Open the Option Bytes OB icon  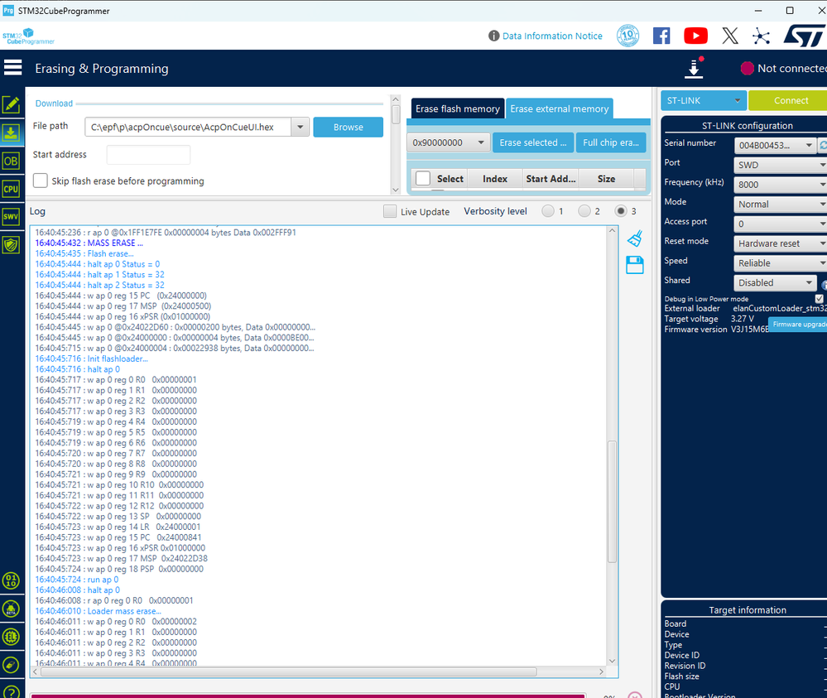click(11, 161)
